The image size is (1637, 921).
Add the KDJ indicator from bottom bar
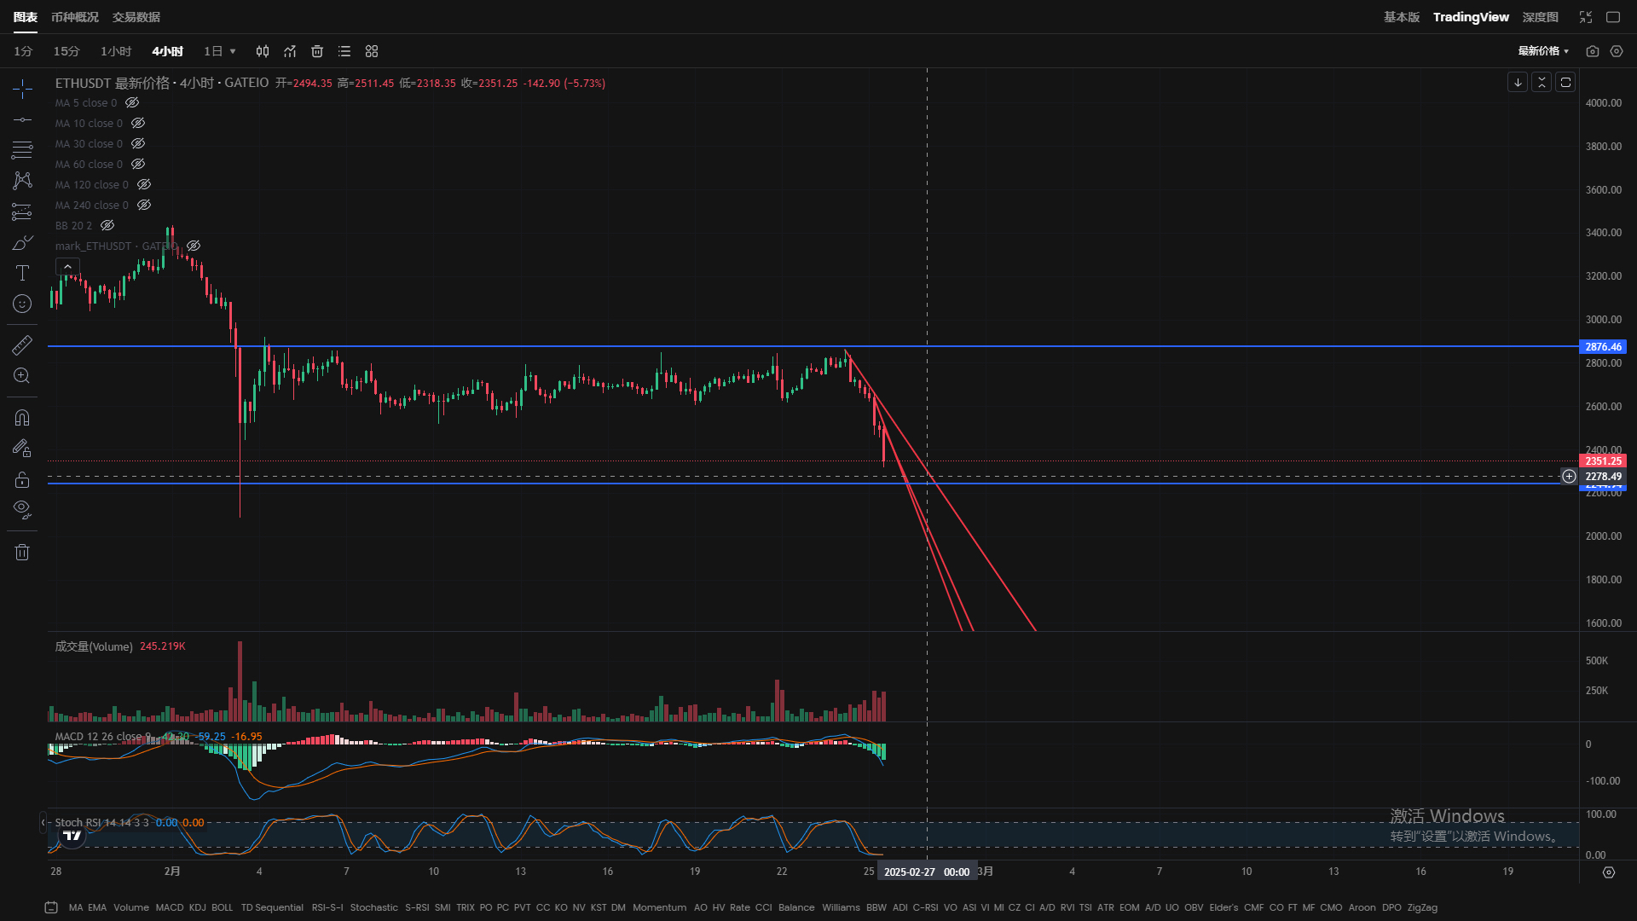(197, 907)
